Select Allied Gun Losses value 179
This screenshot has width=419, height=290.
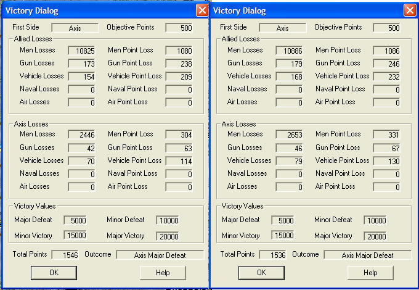pos(289,64)
